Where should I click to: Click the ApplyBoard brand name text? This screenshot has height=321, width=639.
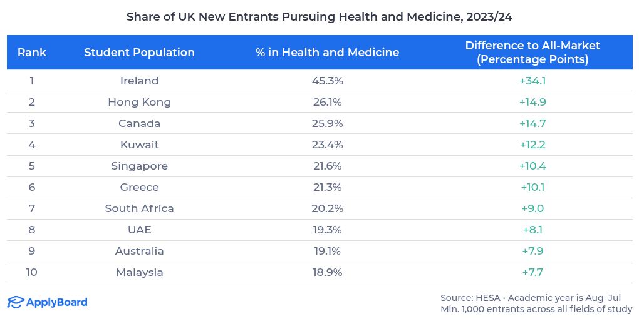coord(57,303)
